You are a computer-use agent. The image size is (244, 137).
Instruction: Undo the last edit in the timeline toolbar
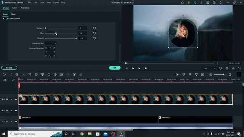click(x=4, y=75)
